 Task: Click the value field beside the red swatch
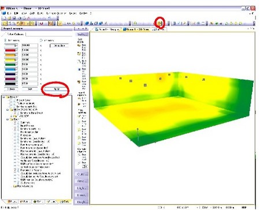point(29,50)
